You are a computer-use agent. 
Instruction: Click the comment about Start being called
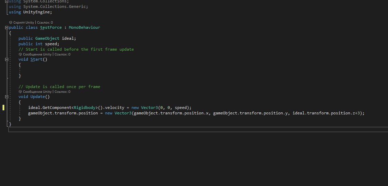coord(76,49)
